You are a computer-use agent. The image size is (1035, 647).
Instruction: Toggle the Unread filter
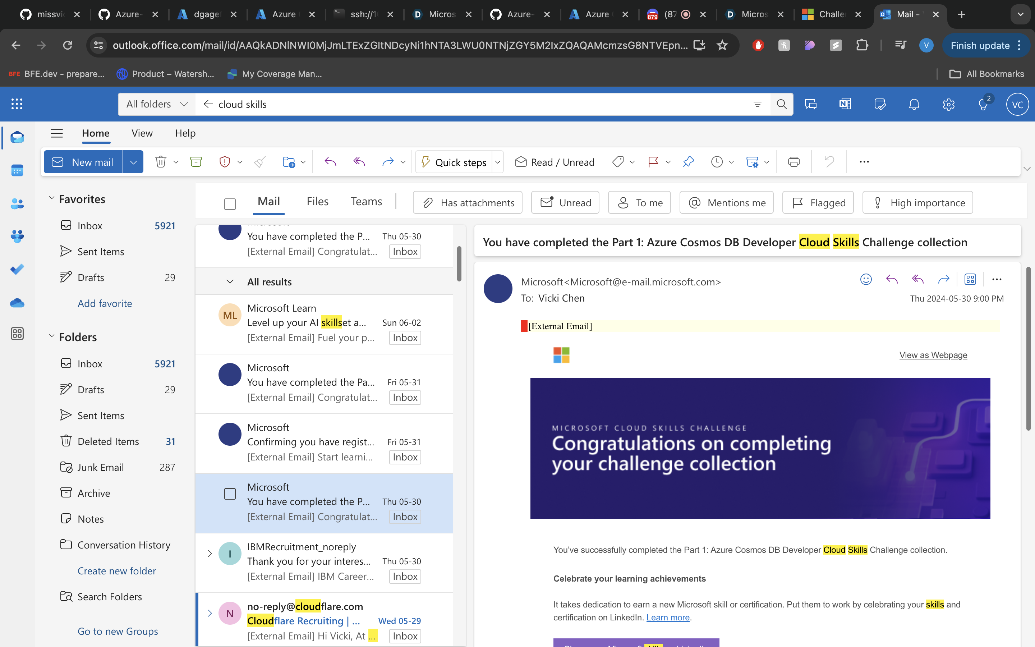click(x=565, y=202)
